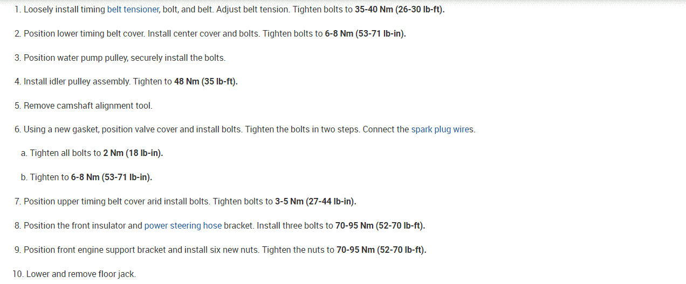Image resolution: width=686 pixels, height=284 pixels.
Task: Open the belt tensioner link
Action: pyautogui.click(x=133, y=10)
